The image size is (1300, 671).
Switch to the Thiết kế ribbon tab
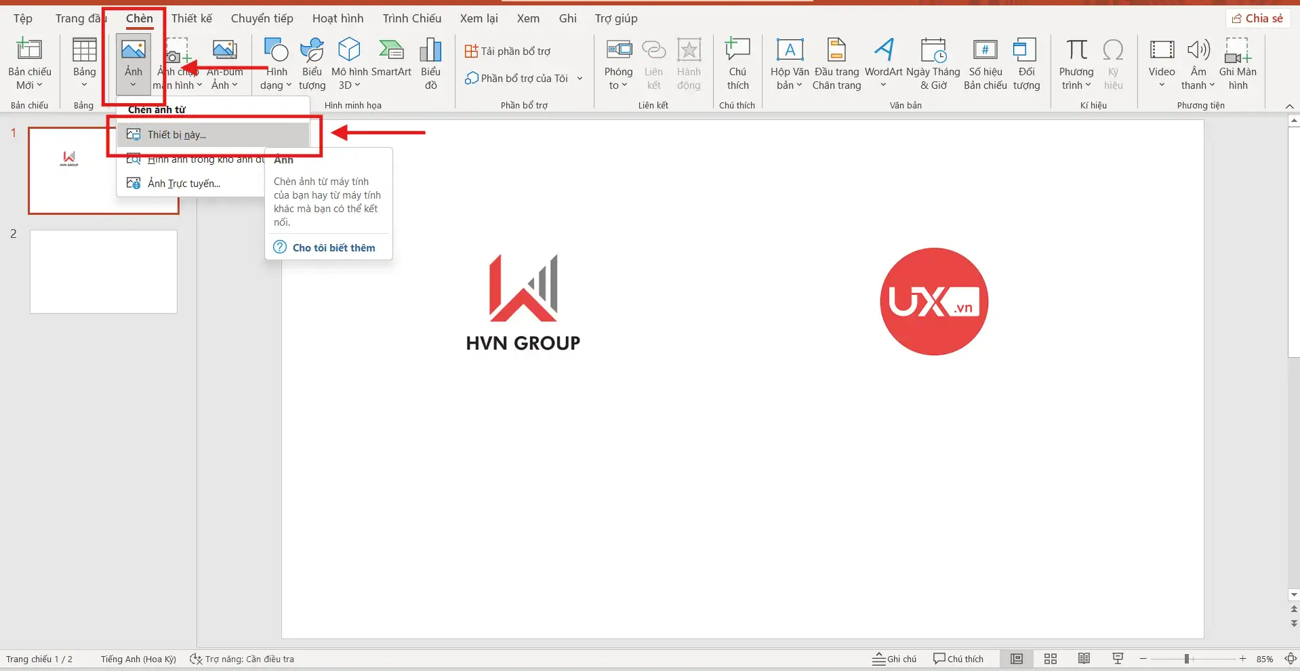click(x=192, y=18)
